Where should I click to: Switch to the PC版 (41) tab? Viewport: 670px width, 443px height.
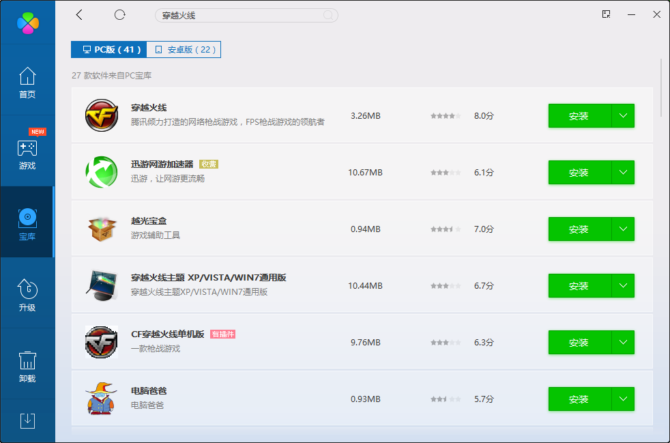(109, 50)
